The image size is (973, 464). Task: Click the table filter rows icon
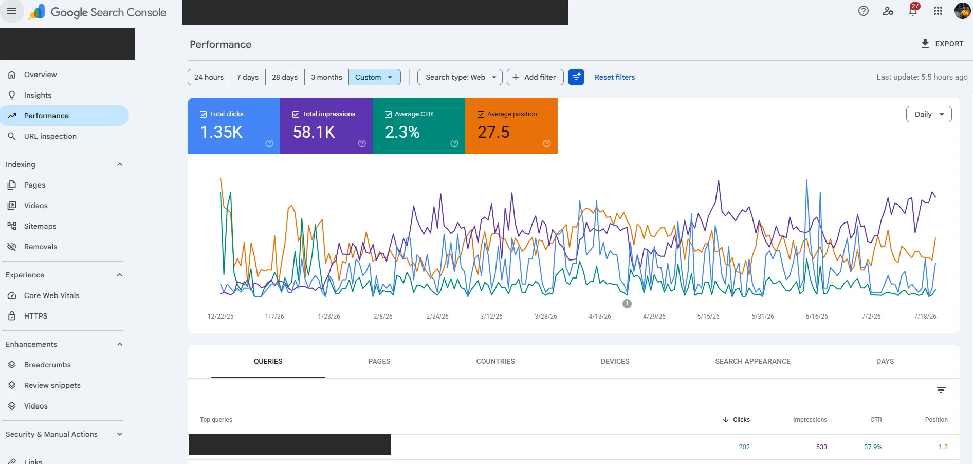pos(941,390)
